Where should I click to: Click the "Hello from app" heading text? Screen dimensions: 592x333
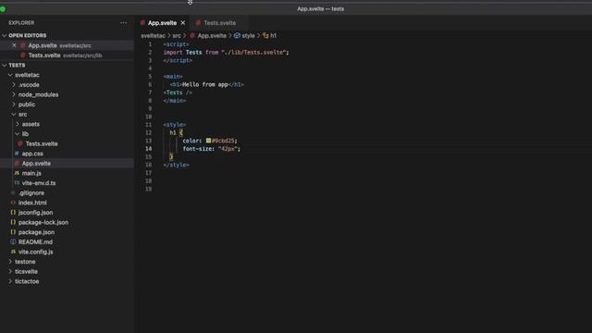[205, 84]
